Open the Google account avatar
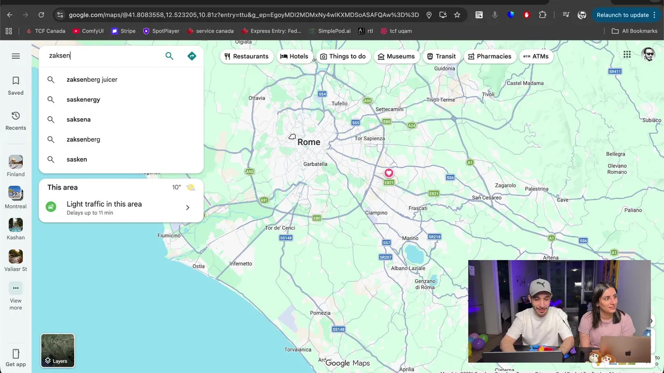664x373 pixels. coord(648,54)
